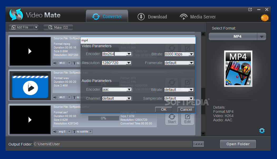Expand the Framerate default dropdown
The height and width of the screenshot is (159, 277).
coord(192,63)
